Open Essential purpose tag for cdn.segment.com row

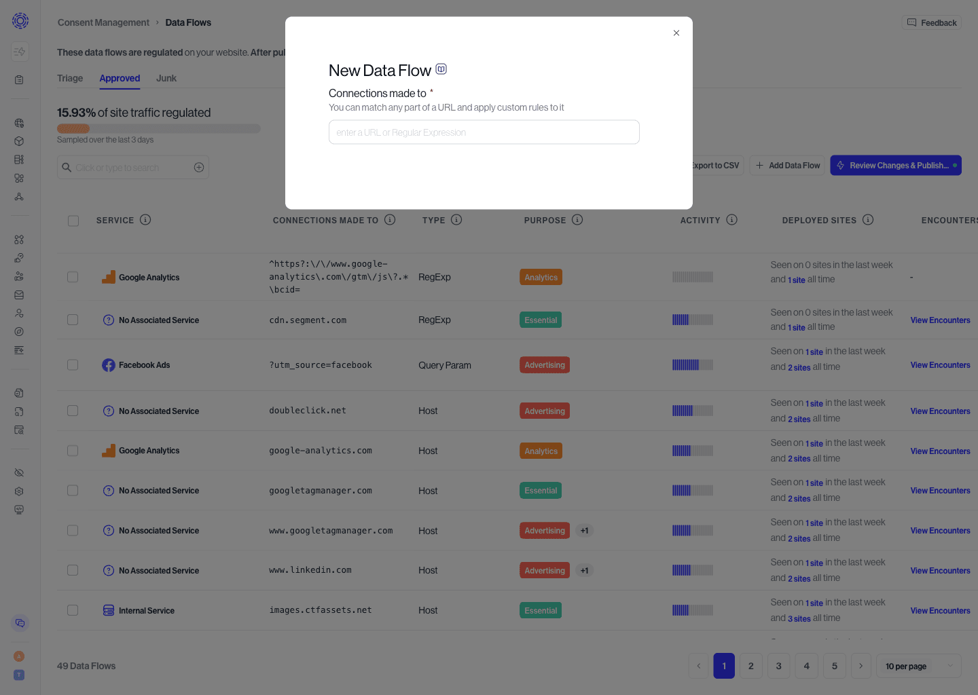tap(541, 320)
